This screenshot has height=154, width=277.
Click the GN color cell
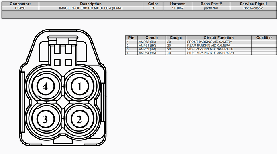153,8
